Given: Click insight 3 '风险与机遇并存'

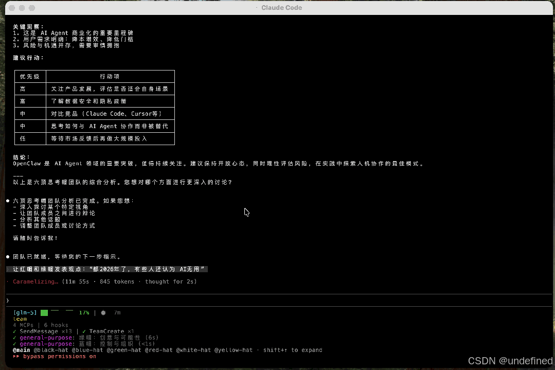Looking at the screenshot, I should pos(66,45).
